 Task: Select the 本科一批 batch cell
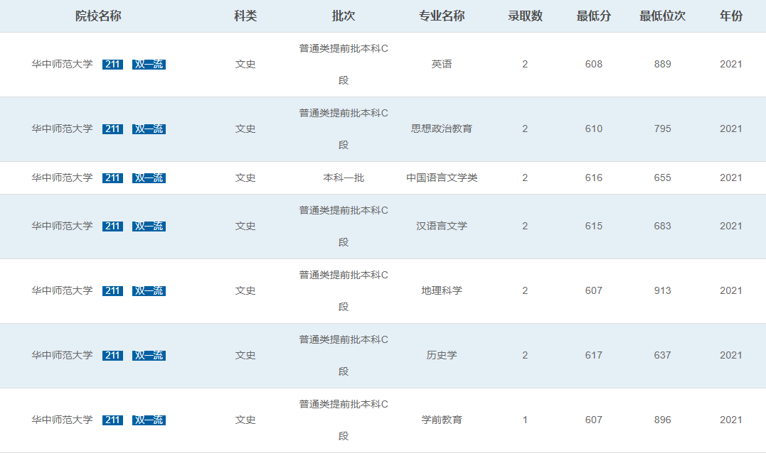(x=344, y=178)
